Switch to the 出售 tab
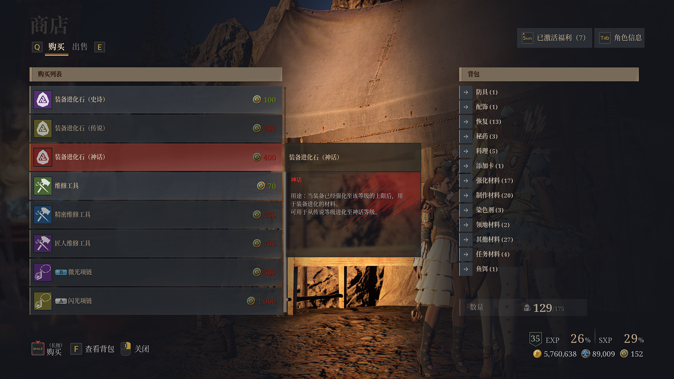Image resolution: width=674 pixels, height=379 pixels. [x=80, y=47]
